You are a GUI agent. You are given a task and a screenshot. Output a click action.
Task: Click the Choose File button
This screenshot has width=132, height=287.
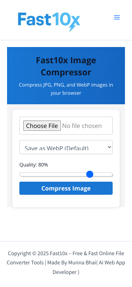click(x=42, y=126)
